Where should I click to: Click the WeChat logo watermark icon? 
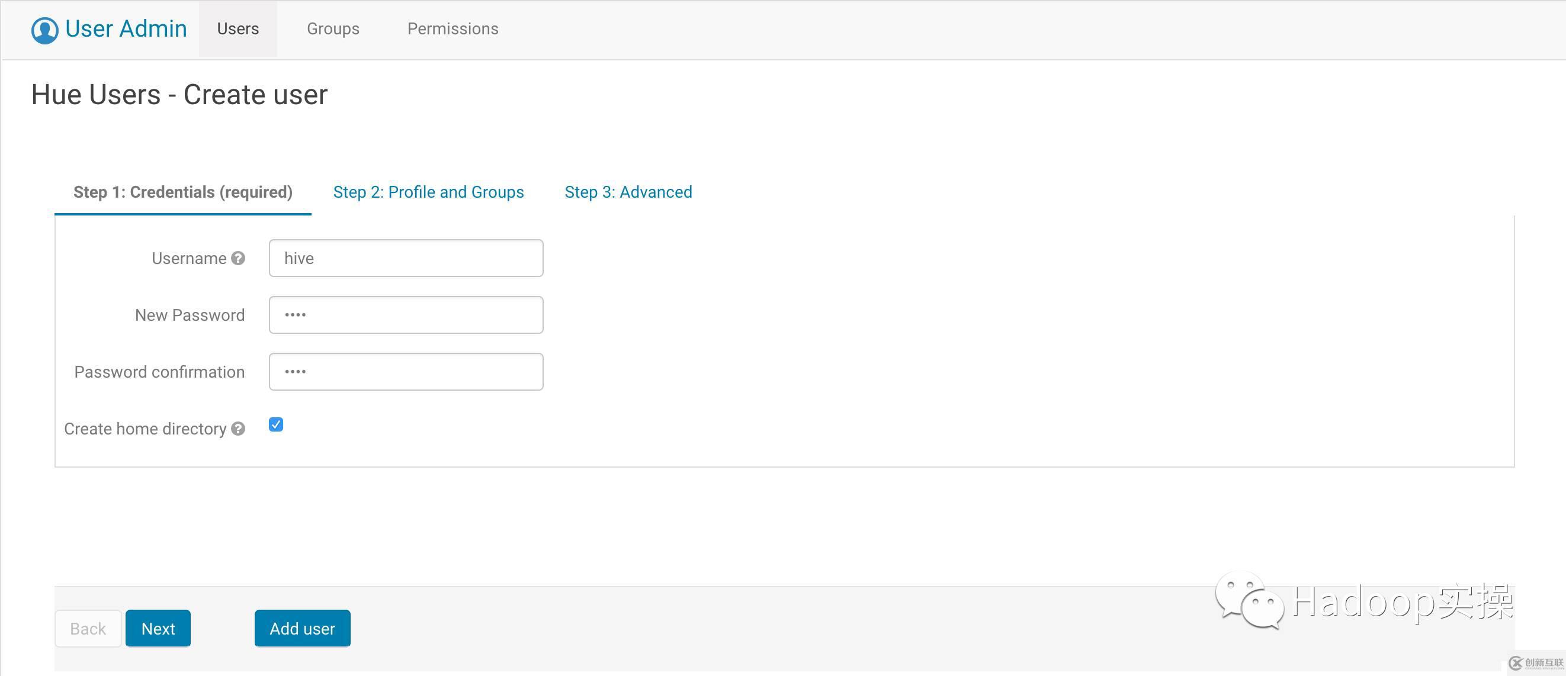click(1249, 600)
